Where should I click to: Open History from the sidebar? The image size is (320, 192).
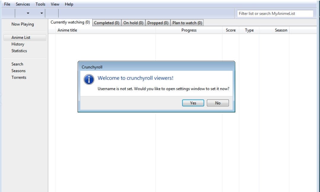click(x=18, y=44)
